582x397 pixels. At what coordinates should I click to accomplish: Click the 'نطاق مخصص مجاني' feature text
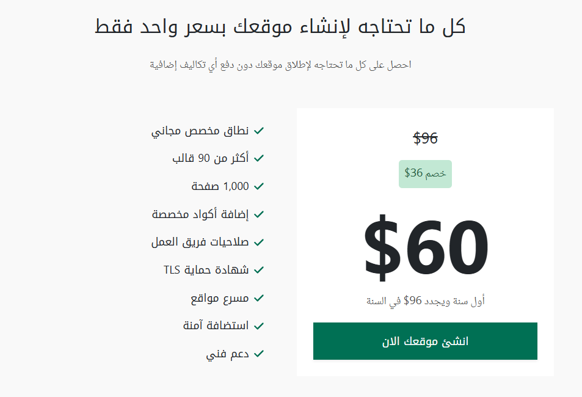pyautogui.click(x=200, y=131)
